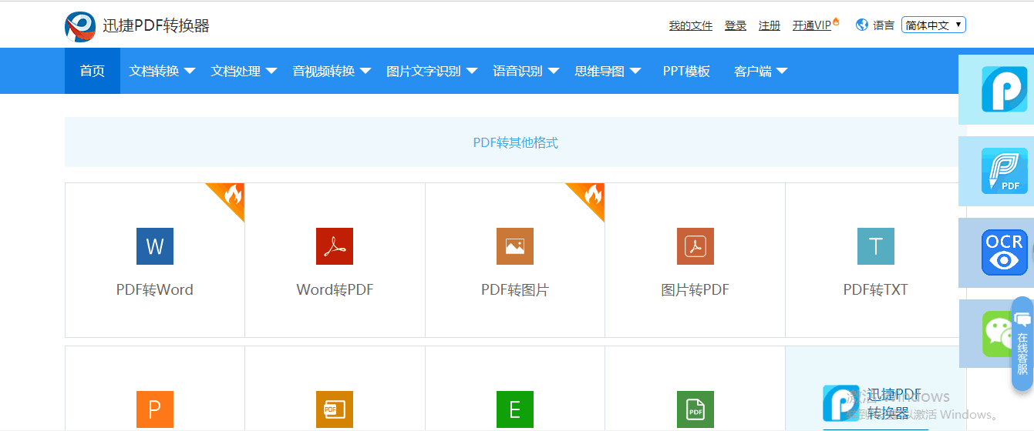
Task: Click the PDF转Word label
Action: coord(155,290)
